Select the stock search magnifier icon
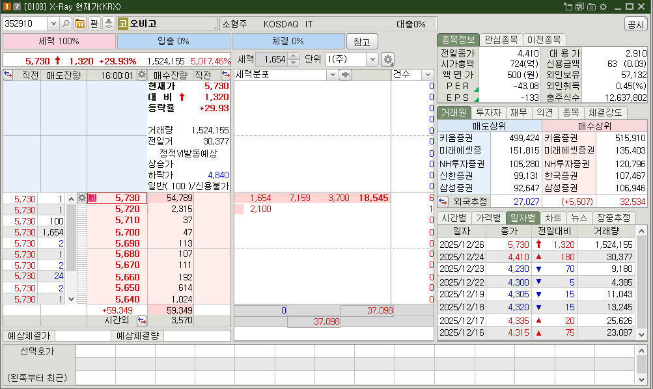 66,23
